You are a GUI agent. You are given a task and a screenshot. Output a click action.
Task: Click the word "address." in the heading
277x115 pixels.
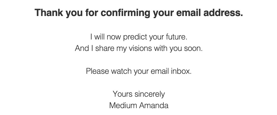pos(223,13)
